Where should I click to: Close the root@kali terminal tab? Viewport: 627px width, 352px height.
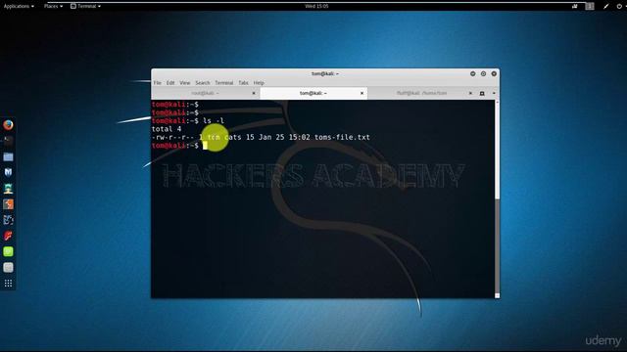point(254,93)
